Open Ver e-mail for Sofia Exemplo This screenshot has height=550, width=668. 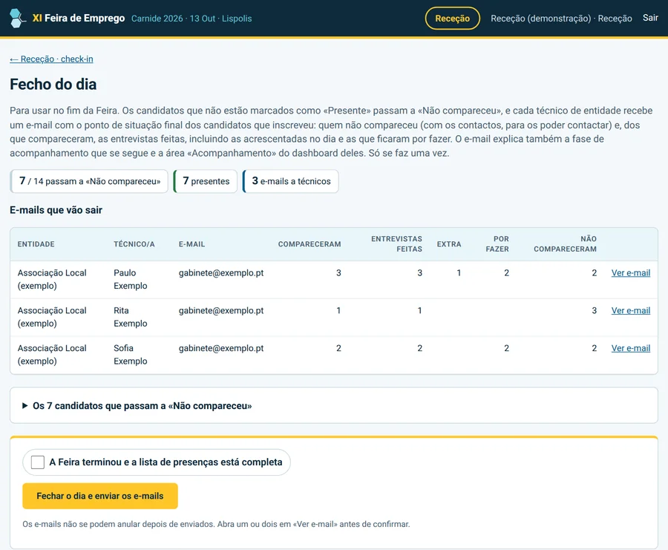[630, 348]
